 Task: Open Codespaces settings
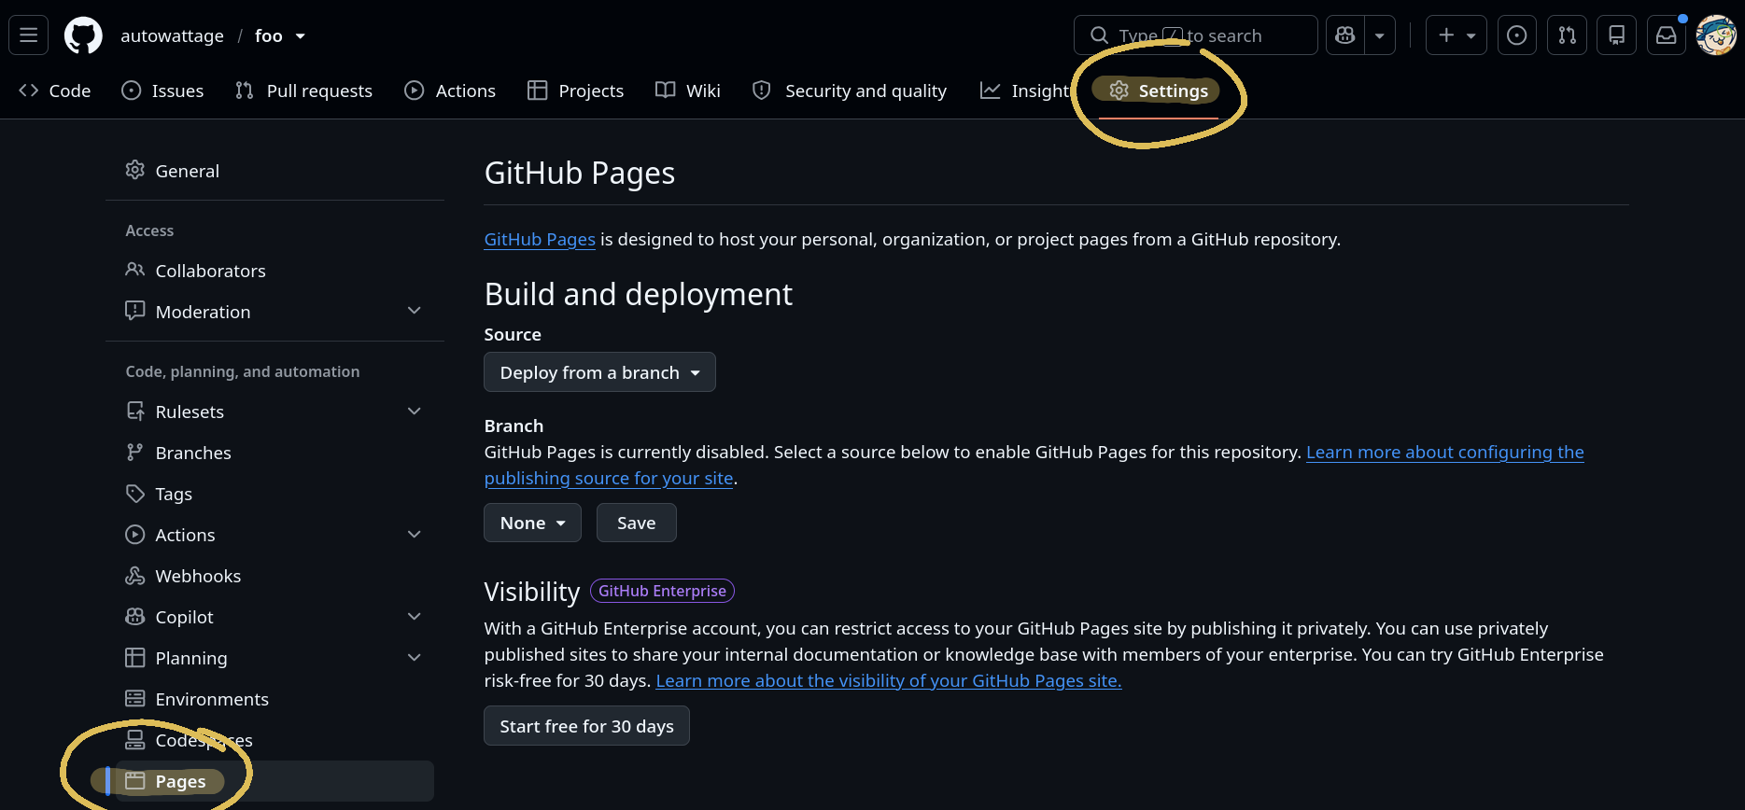pyautogui.click(x=274, y=740)
